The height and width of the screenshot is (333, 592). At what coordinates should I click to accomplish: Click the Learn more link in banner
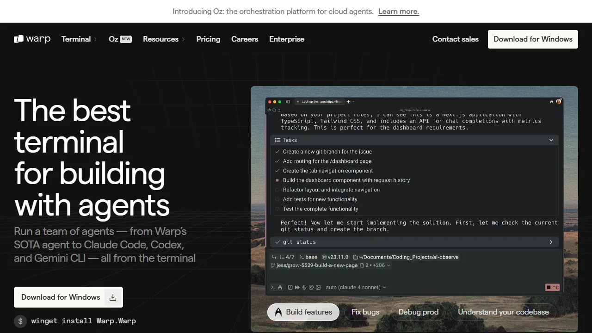click(398, 12)
